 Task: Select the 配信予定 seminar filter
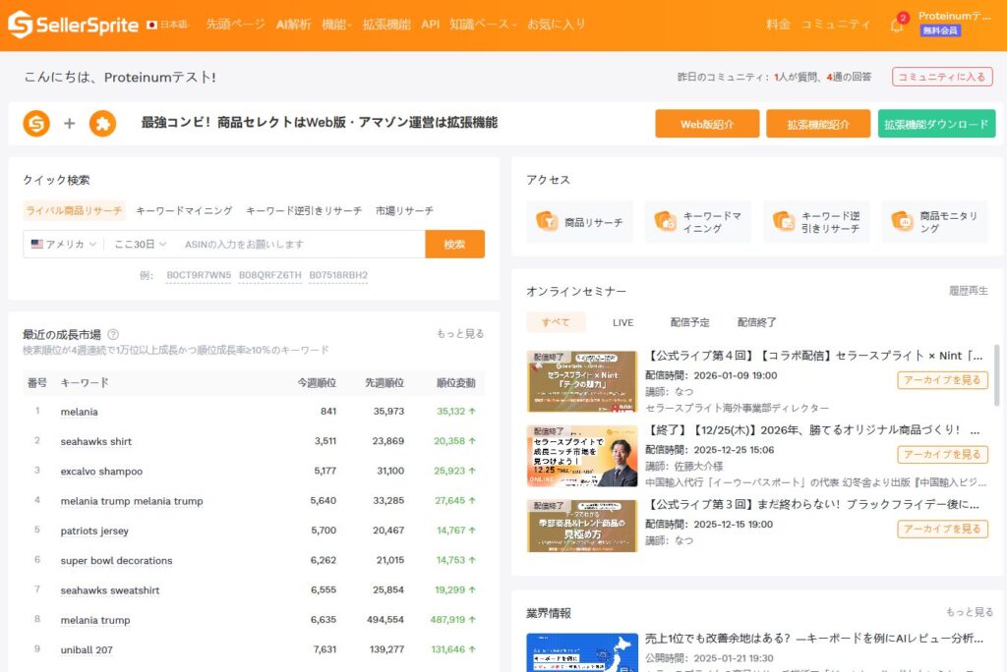point(689,322)
